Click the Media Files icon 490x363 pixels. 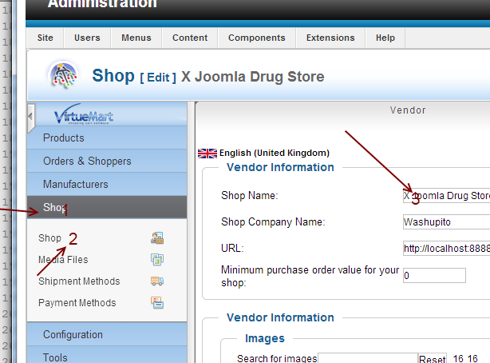pos(157,259)
